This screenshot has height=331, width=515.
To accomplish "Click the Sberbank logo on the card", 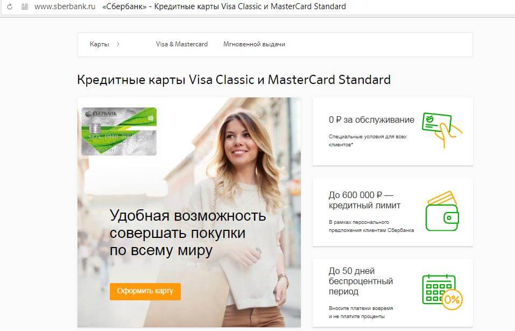I will coord(101,114).
